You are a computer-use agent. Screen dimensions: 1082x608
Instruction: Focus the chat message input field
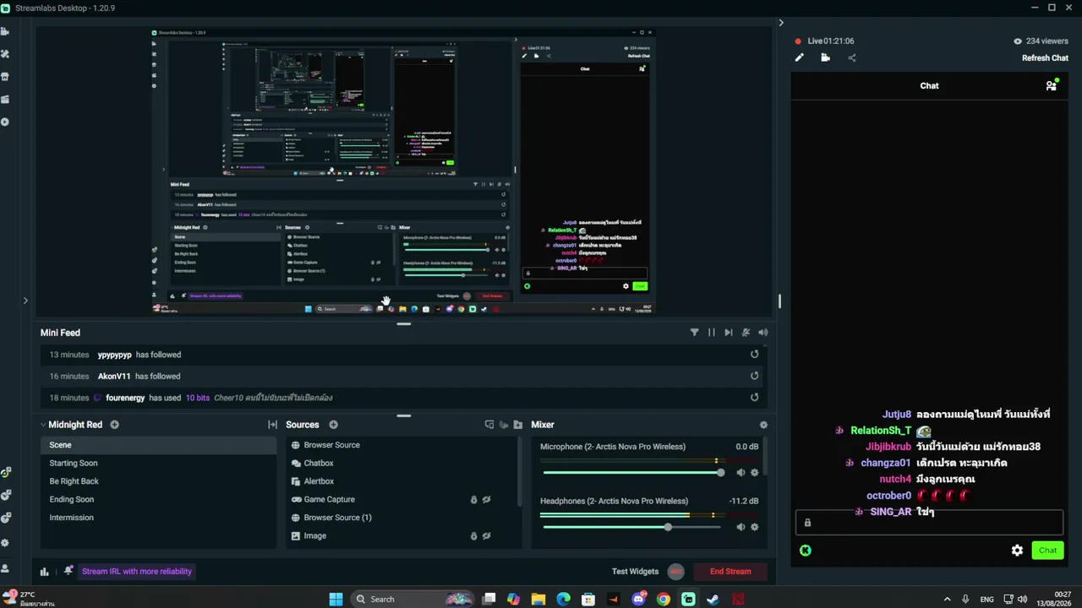(929, 523)
